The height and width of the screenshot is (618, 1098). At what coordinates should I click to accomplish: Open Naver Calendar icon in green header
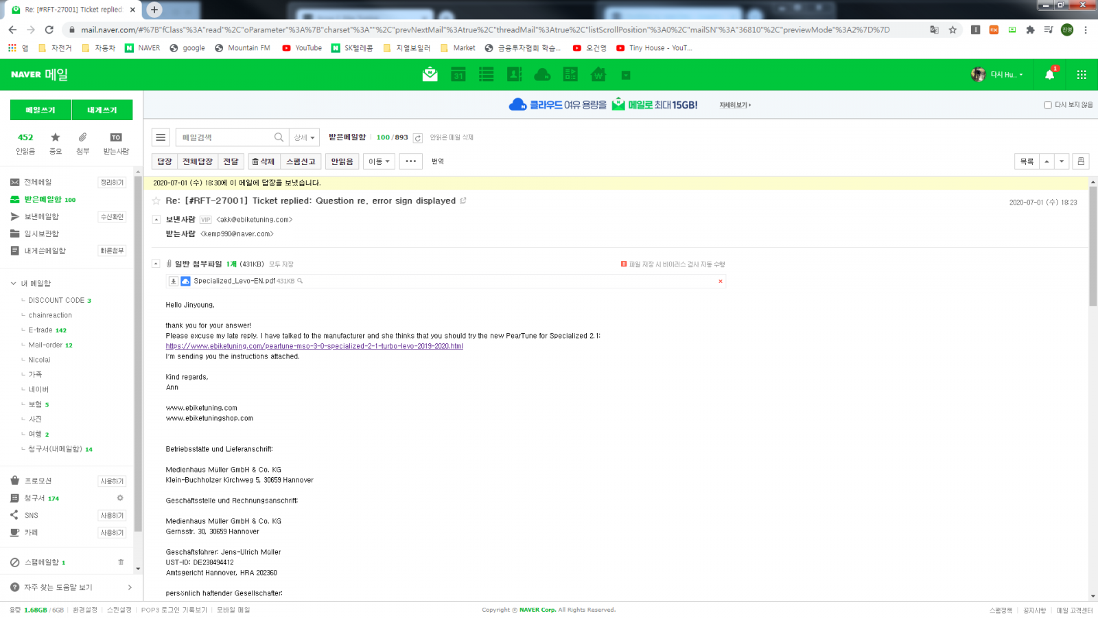[x=458, y=74]
